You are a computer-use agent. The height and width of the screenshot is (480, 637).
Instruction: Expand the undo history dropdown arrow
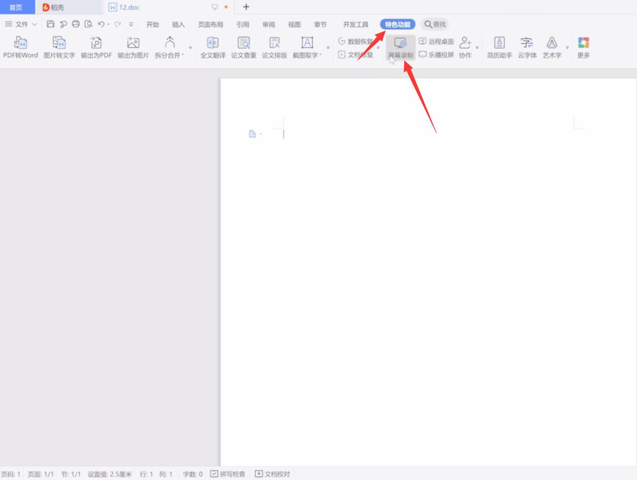[x=108, y=25]
